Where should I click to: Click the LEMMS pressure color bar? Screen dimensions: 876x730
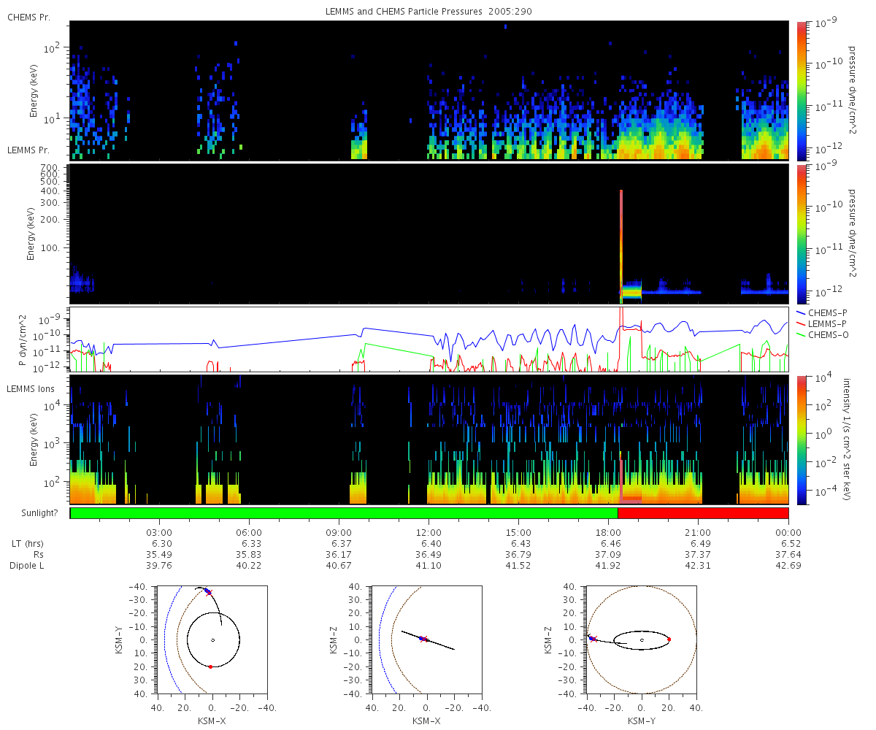click(x=802, y=234)
